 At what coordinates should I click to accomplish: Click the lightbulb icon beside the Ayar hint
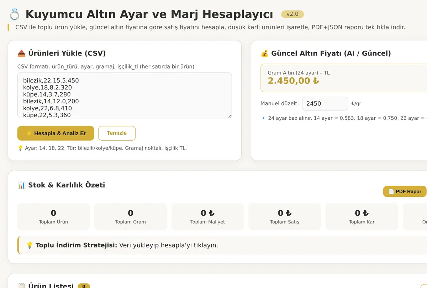[x=20, y=148]
